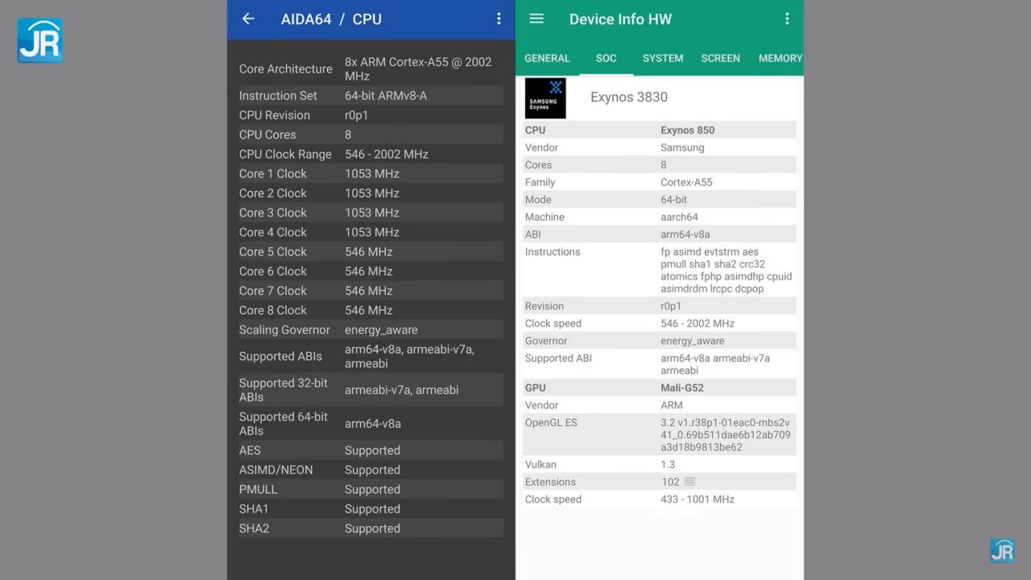Image resolution: width=1031 pixels, height=580 pixels.
Task: Click the AES Supported row
Action: 371,450
